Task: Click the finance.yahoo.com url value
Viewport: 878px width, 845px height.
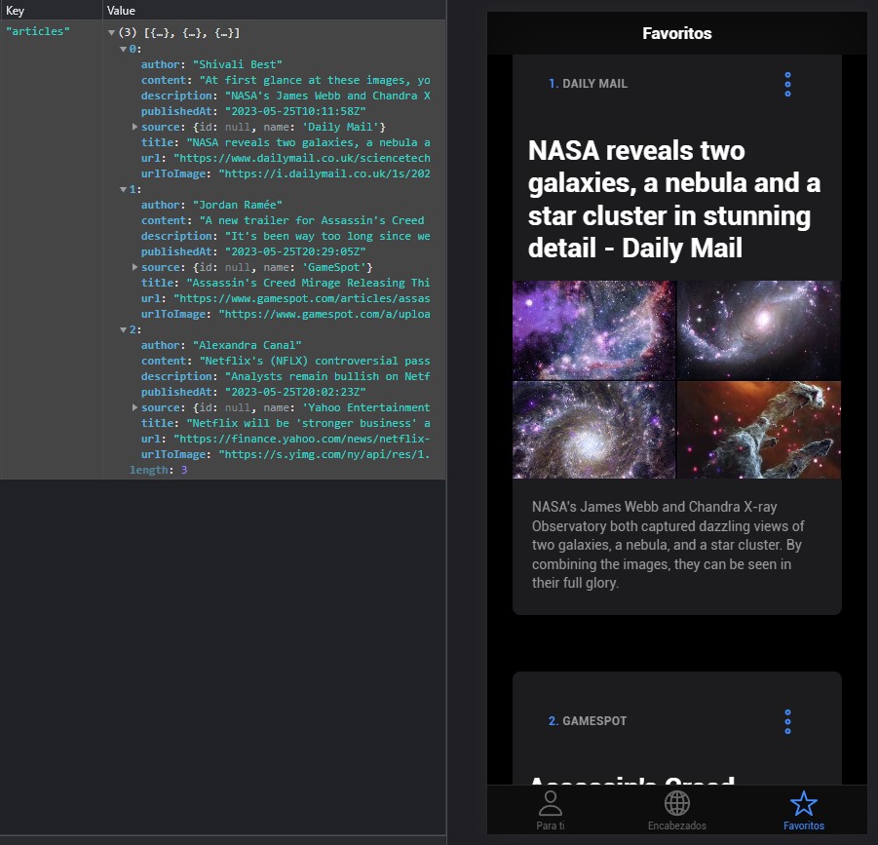Action: click(302, 439)
